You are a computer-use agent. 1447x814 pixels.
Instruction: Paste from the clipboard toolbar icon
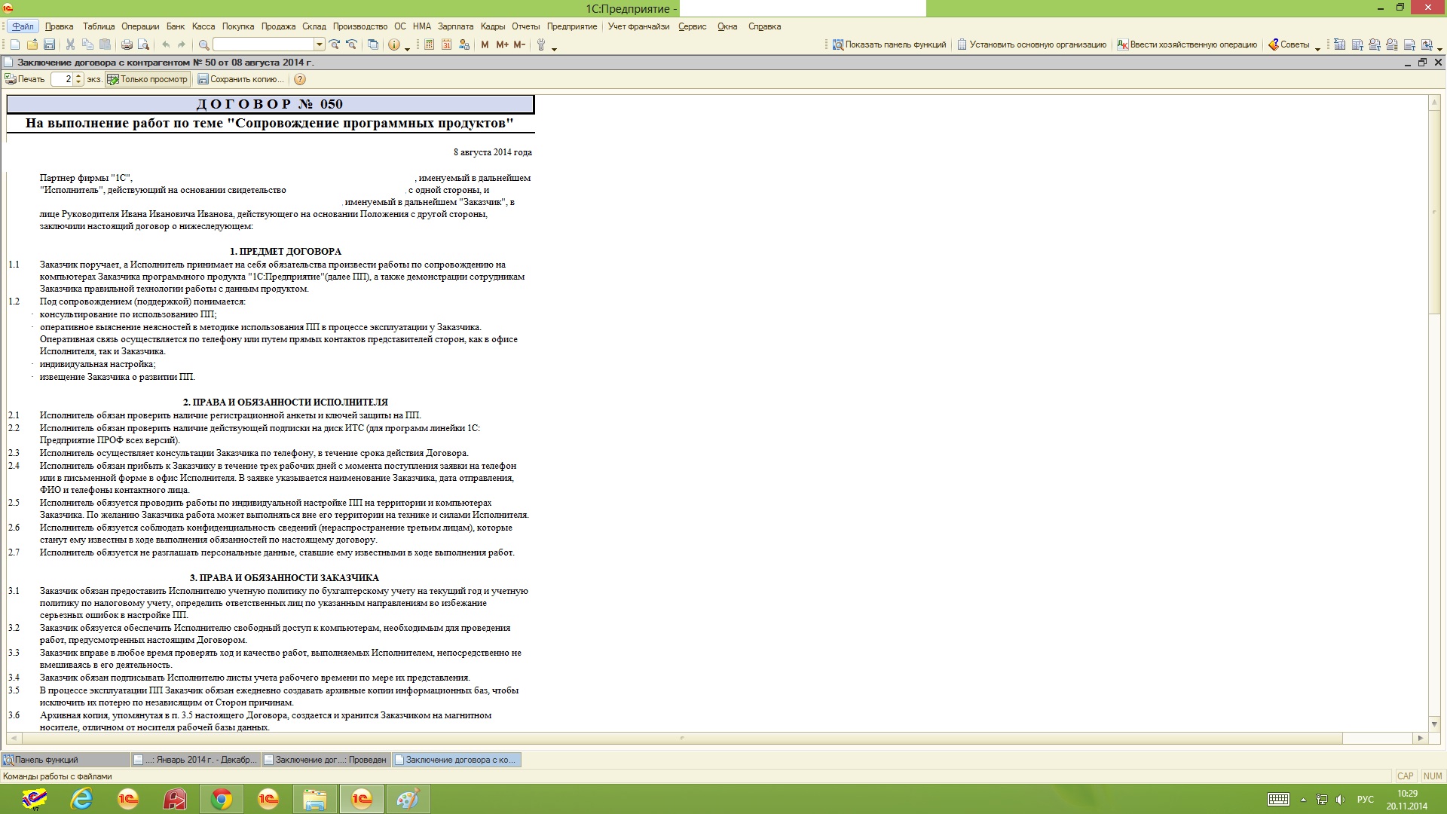(x=105, y=44)
